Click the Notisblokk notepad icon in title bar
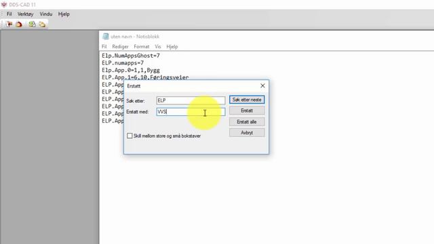Screen dimensions: 434x244 coord(106,36)
